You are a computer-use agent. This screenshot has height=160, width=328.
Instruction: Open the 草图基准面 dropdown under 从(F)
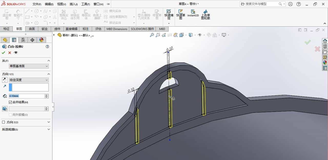[x=28, y=66]
